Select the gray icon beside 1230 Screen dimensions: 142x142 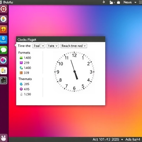coord(21,94)
